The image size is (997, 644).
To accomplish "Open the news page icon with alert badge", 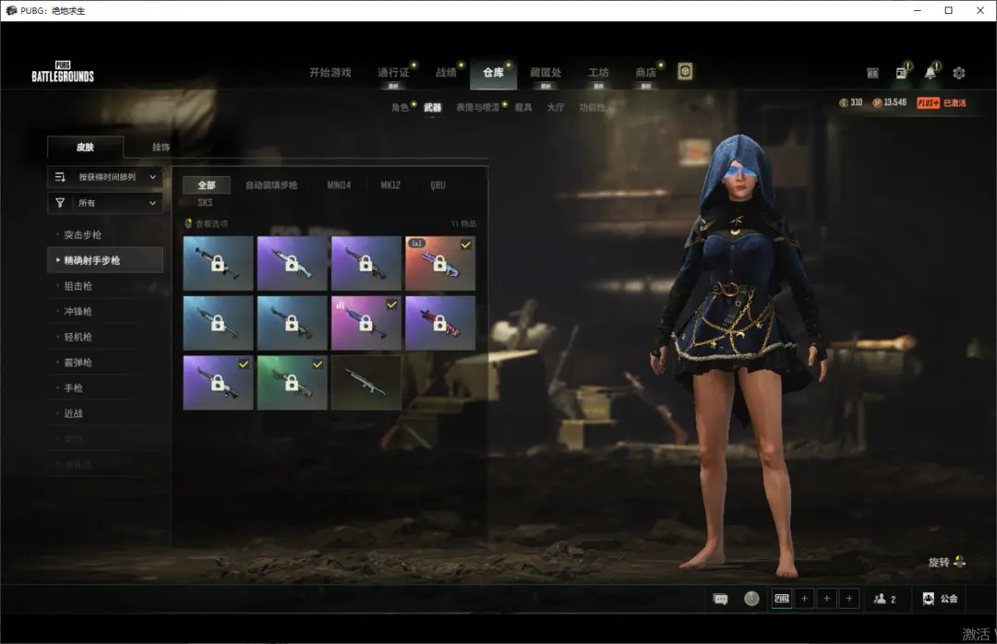I will coord(902,73).
